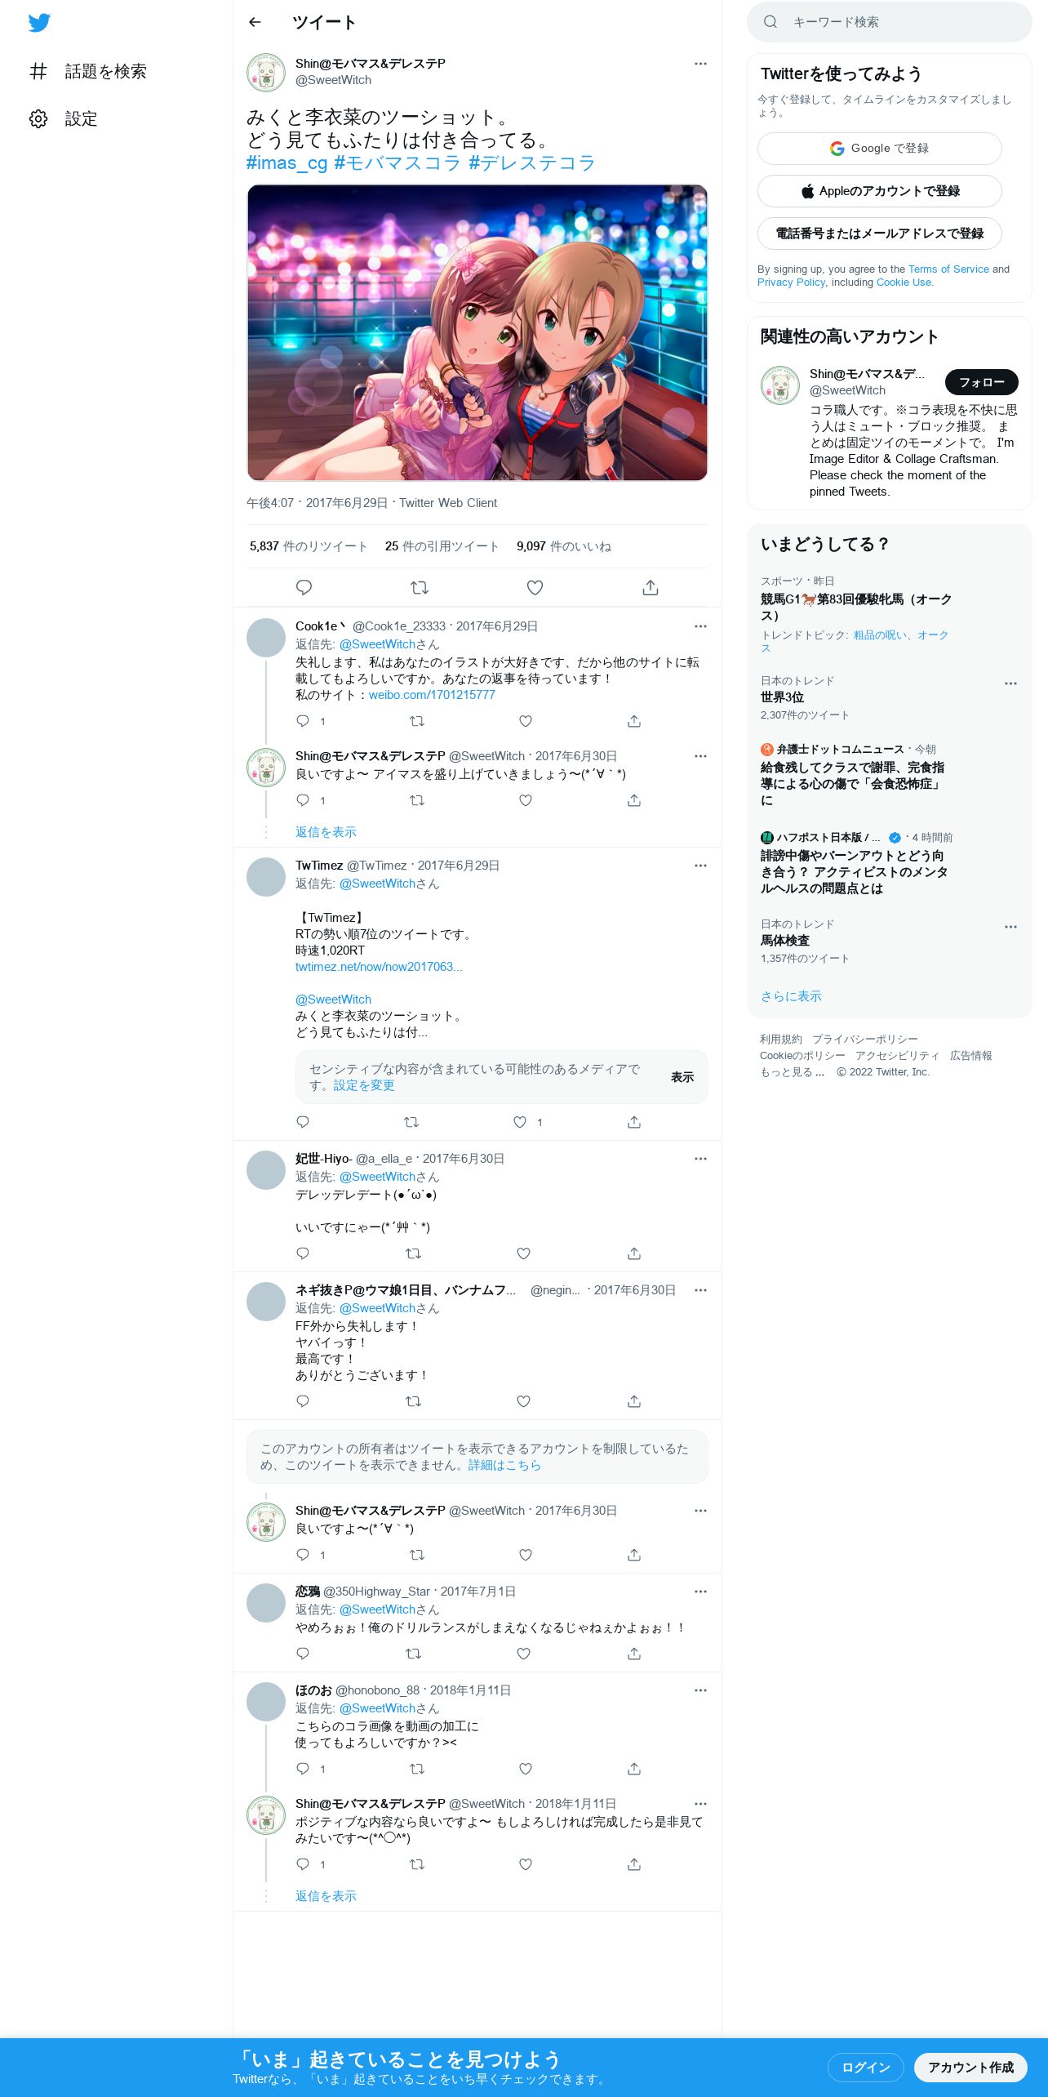
Task: Retweet the TwTimez reply
Action: click(x=411, y=1122)
